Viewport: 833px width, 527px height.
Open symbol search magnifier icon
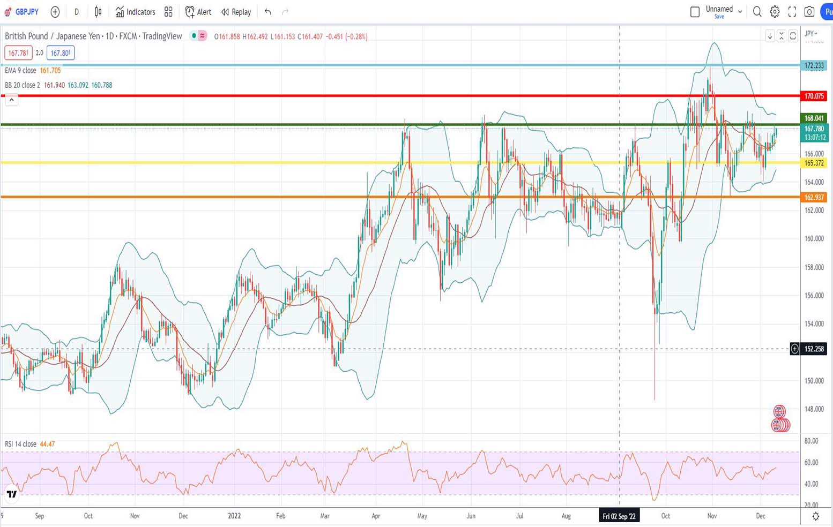[757, 11]
